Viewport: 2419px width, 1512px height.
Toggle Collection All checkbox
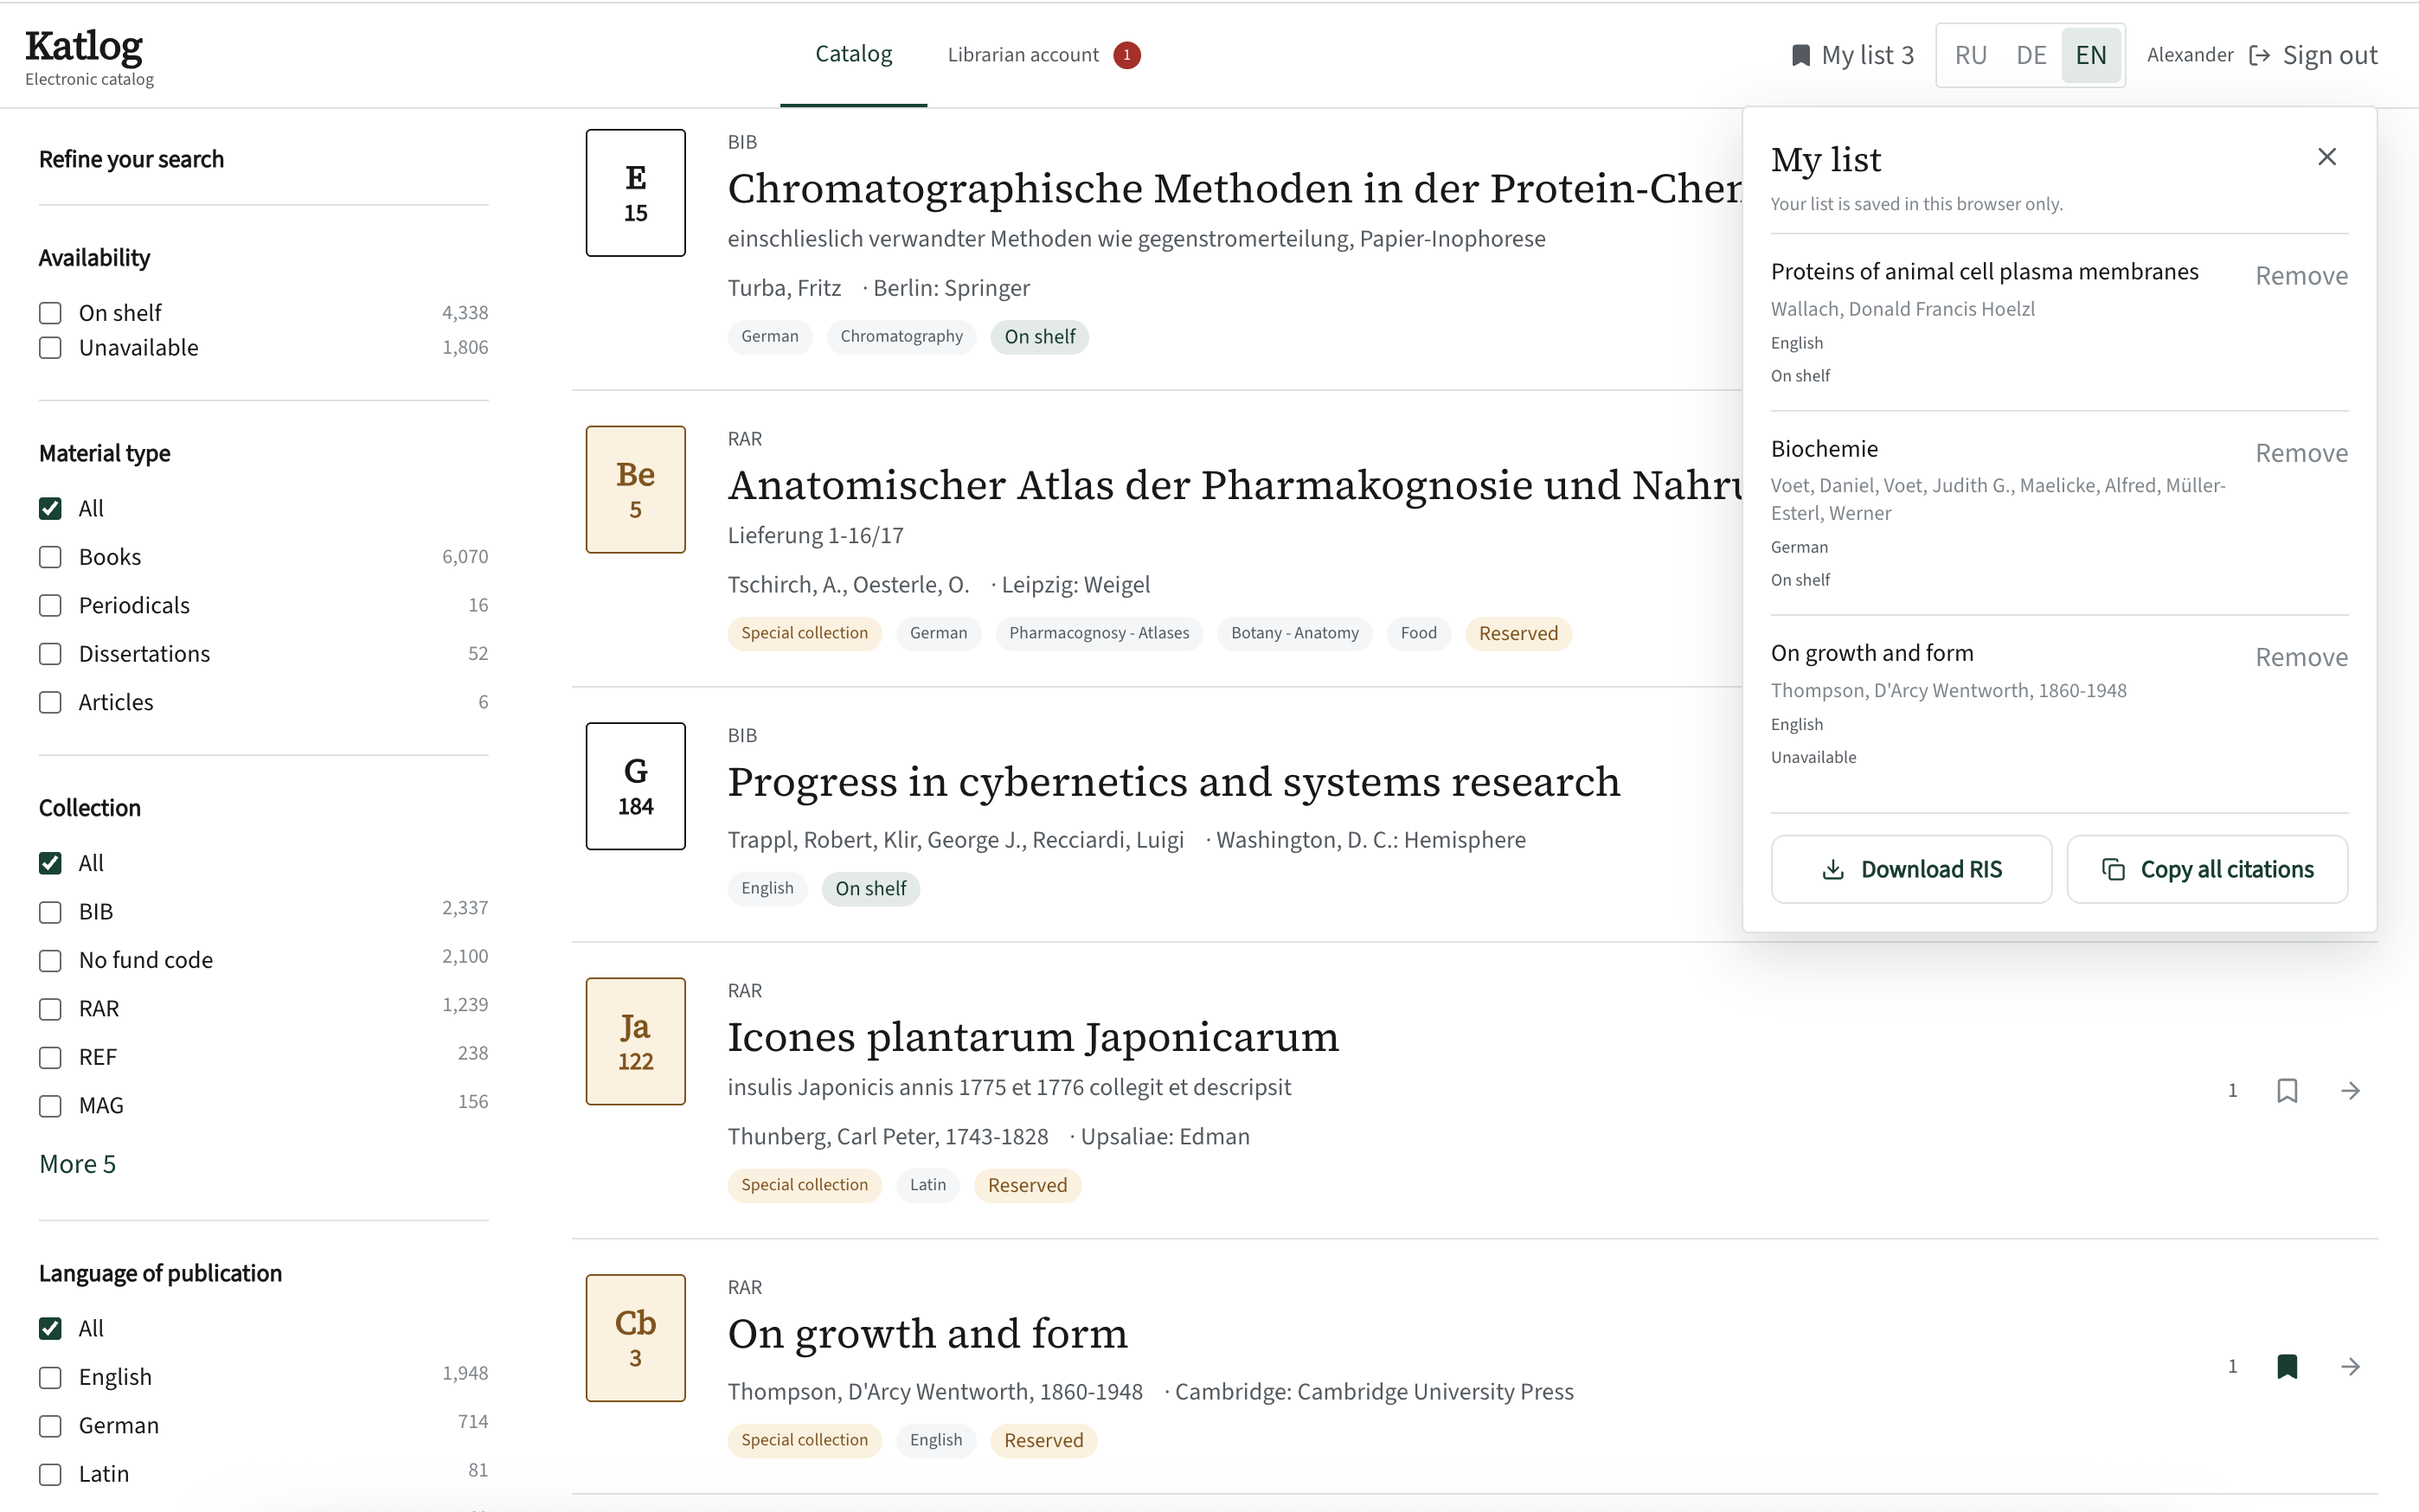click(50, 863)
